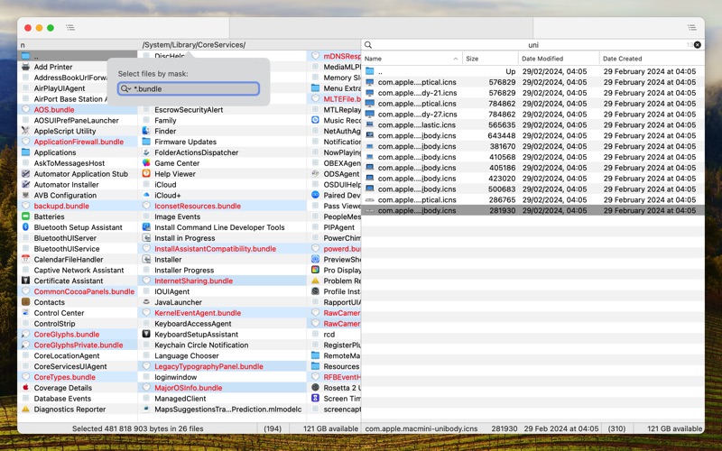The width and height of the screenshot is (722, 451).
Task: Sort by the Date Created column header
Action: point(652,59)
